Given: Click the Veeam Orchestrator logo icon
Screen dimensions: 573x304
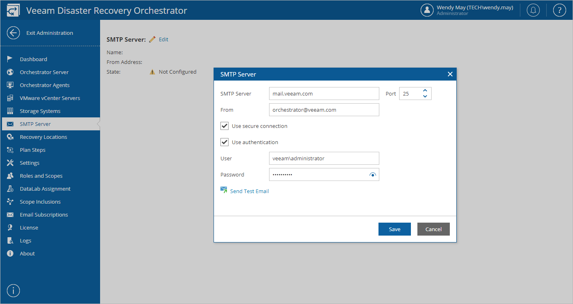Looking at the screenshot, I should point(13,10).
